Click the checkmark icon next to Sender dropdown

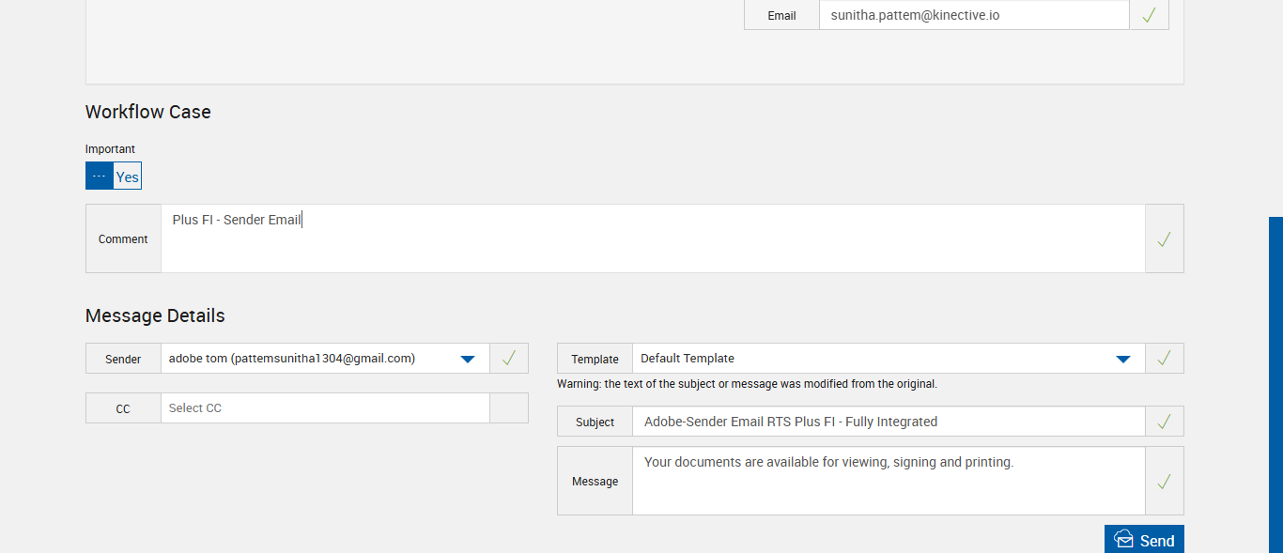(x=508, y=359)
